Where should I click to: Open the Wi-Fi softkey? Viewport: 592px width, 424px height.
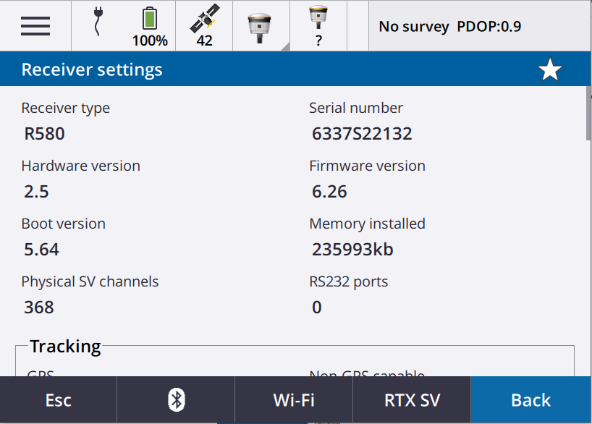(294, 400)
